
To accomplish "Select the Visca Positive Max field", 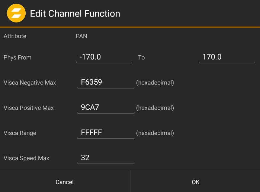I will click(x=106, y=107).
